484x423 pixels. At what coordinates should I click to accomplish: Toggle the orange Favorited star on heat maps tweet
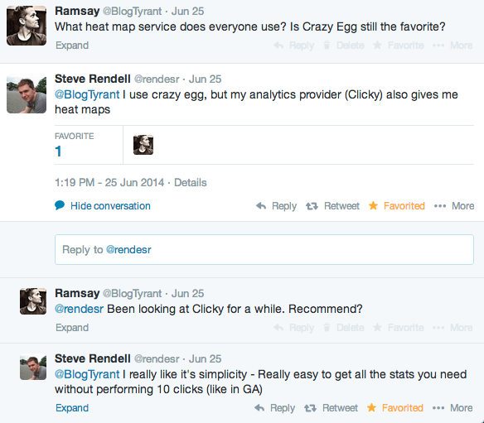[373, 205]
